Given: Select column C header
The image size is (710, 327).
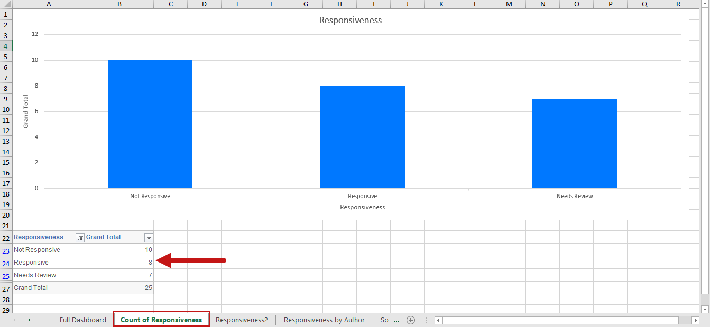Looking at the screenshot, I should [x=171, y=4].
